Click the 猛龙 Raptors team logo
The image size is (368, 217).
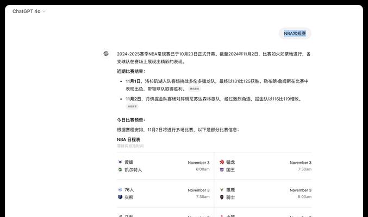click(x=222, y=162)
